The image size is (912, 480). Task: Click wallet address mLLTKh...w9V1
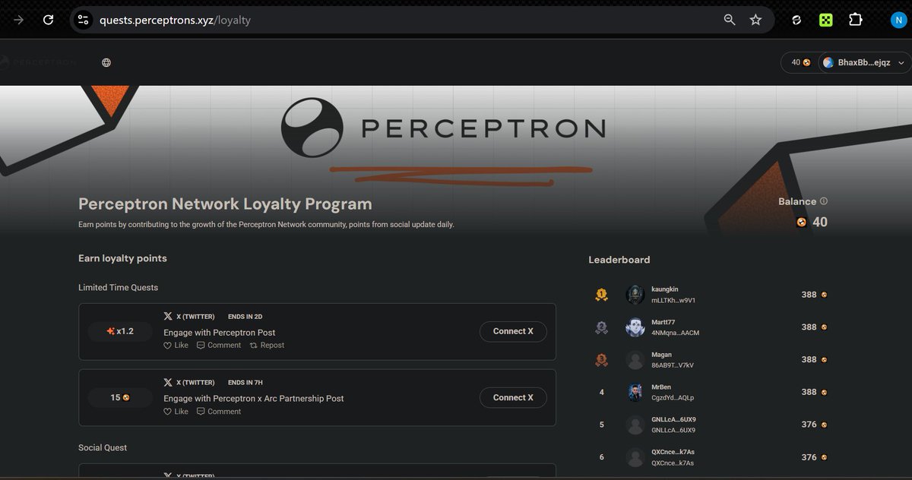pos(673,300)
